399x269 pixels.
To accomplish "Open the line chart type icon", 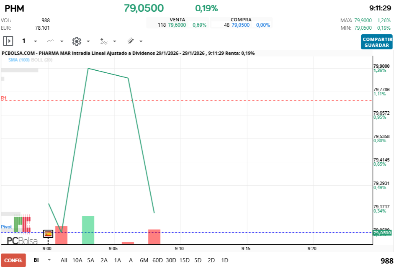I will click(x=51, y=41).
